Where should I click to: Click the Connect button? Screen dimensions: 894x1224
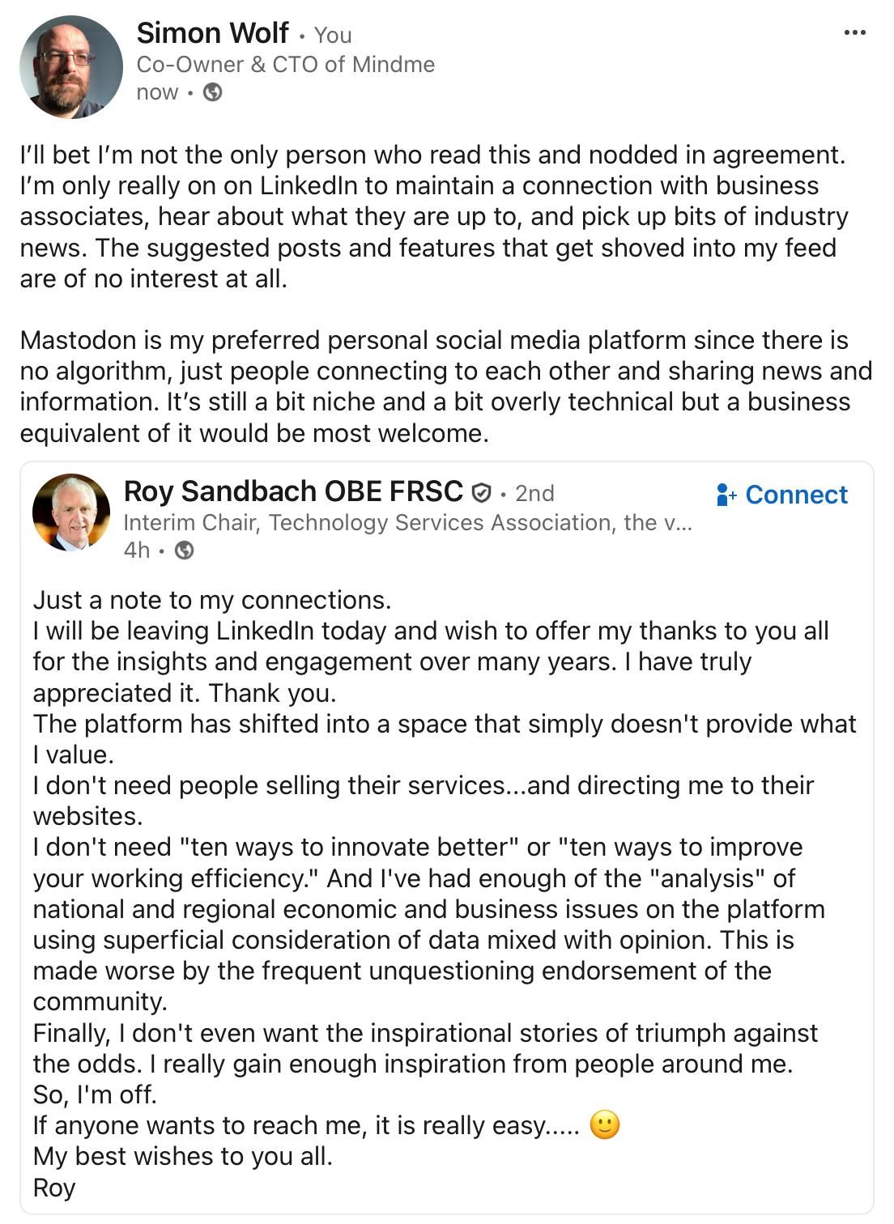[782, 495]
